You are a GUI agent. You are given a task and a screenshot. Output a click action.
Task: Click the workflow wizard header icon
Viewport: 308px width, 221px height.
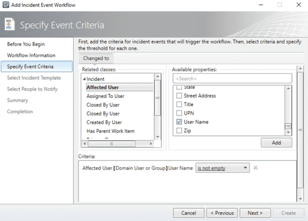tap(9, 24)
